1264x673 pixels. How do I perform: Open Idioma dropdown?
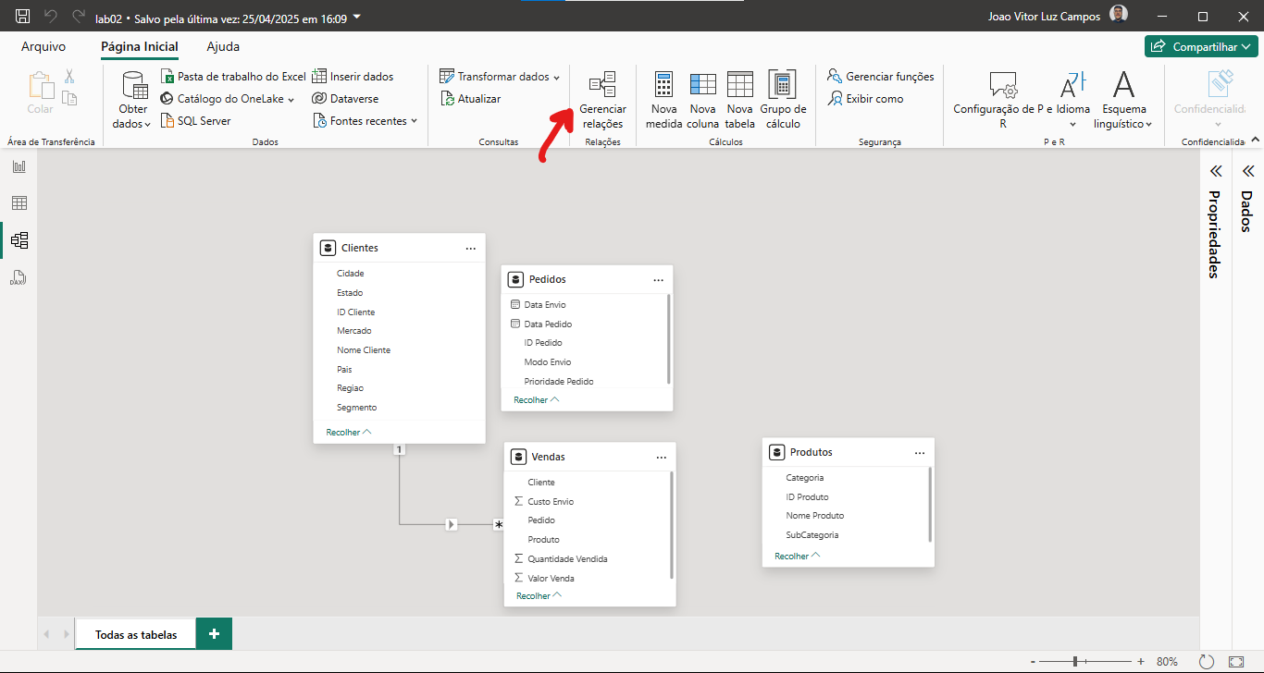coord(1073,100)
